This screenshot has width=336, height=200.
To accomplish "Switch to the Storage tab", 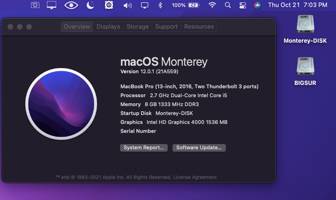I will (x=138, y=27).
